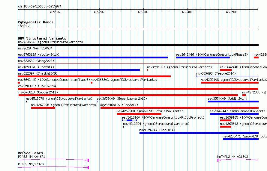This screenshot has height=171, width=267.
Task: Click the 46940k ruler label
Action: (x=187, y=12)
